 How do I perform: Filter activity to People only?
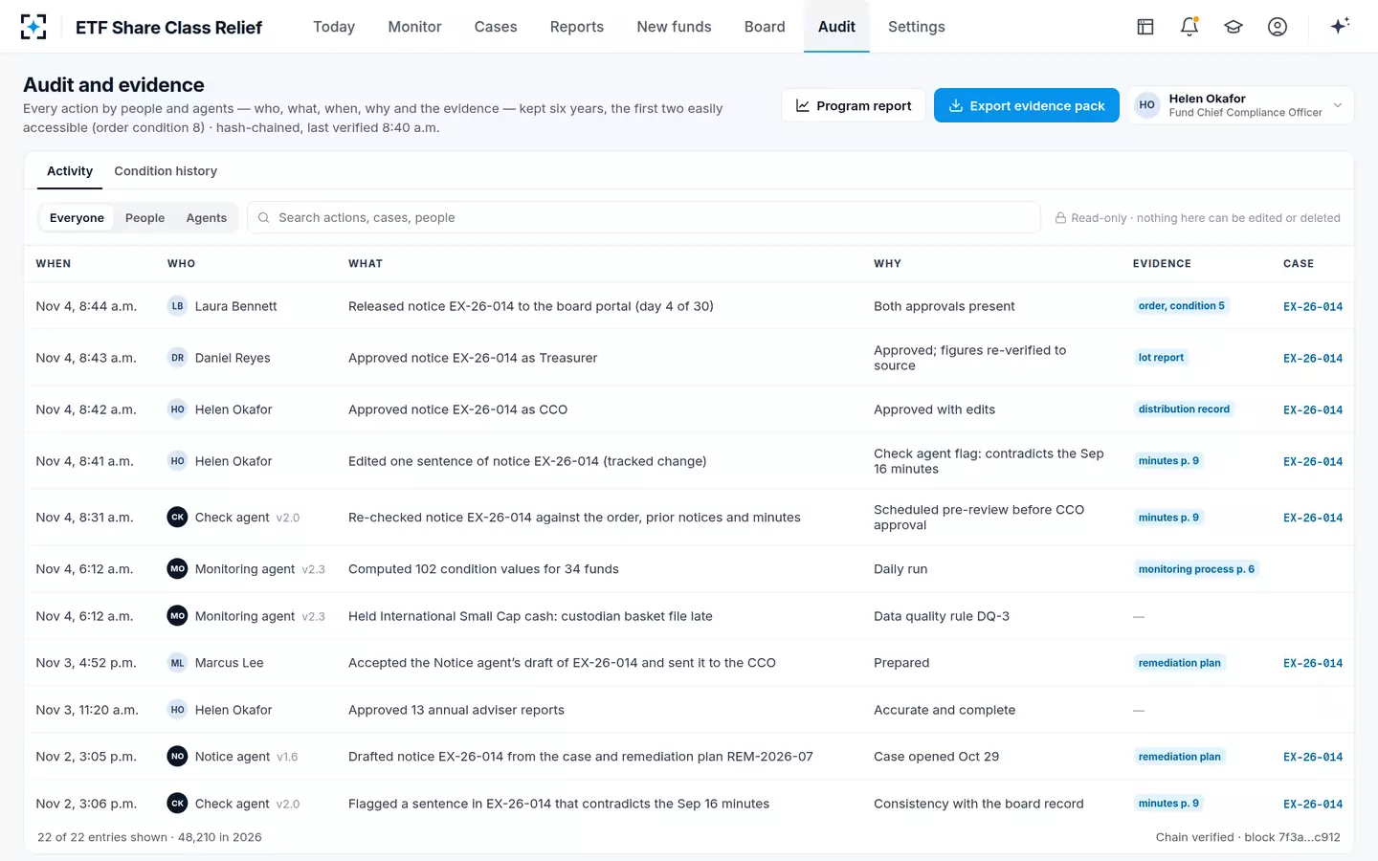pyautogui.click(x=144, y=218)
